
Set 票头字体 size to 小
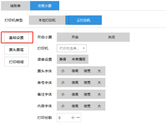63,71
